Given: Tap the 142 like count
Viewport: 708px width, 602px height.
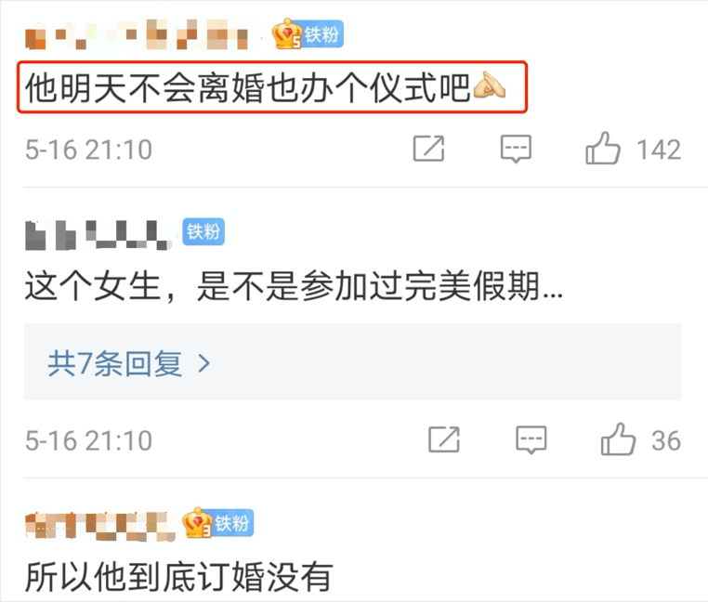Looking at the screenshot, I should (x=659, y=150).
